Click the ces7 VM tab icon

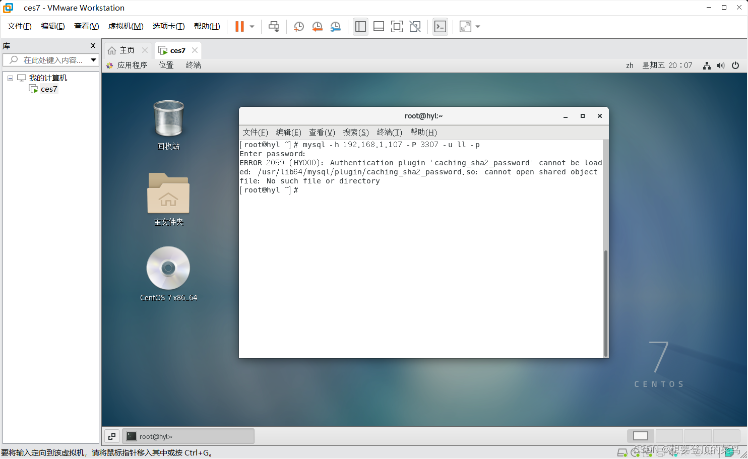click(x=163, y=50)
